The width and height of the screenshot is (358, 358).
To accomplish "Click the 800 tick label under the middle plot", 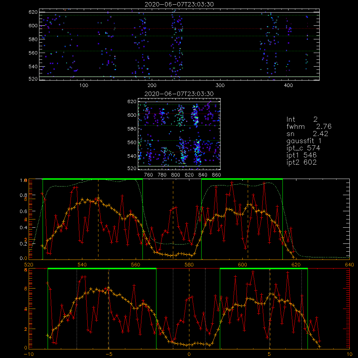I will 175,175.
